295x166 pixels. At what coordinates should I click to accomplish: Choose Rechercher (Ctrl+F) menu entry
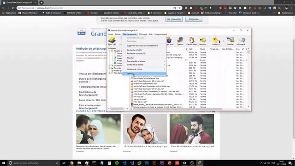click(144, 50)
